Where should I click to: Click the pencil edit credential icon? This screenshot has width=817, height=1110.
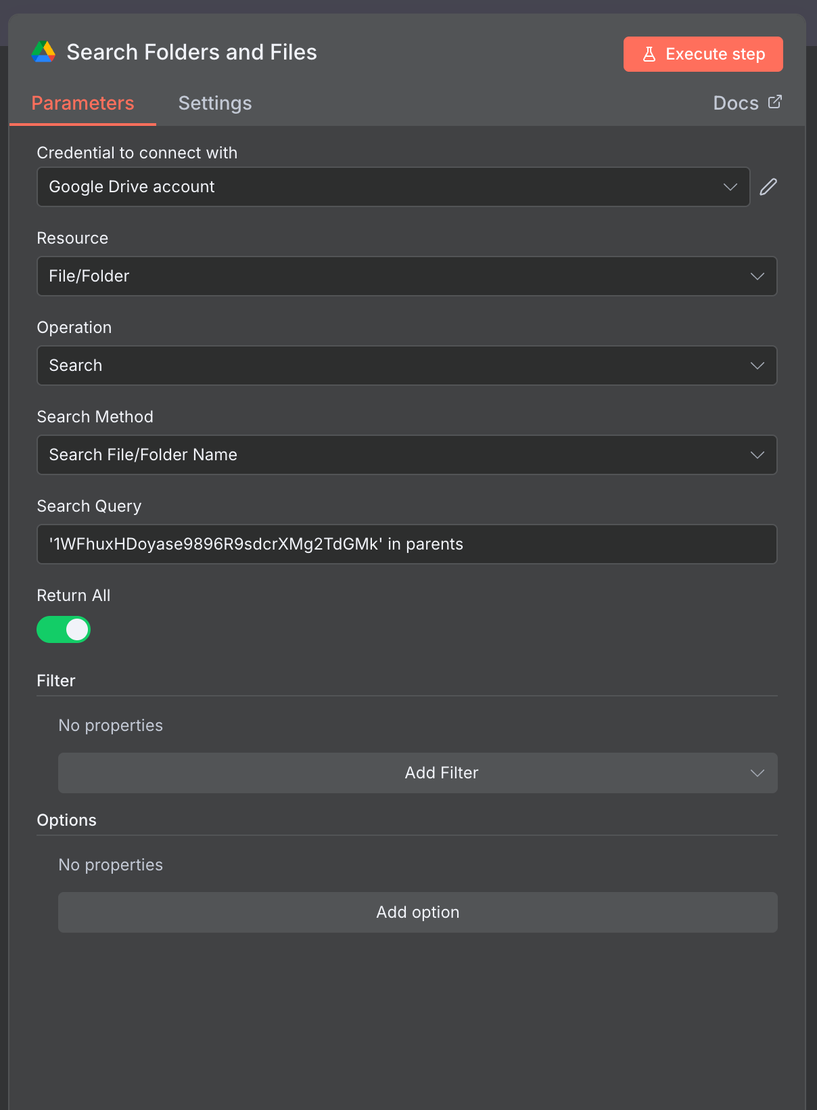(x=768, y=187)
